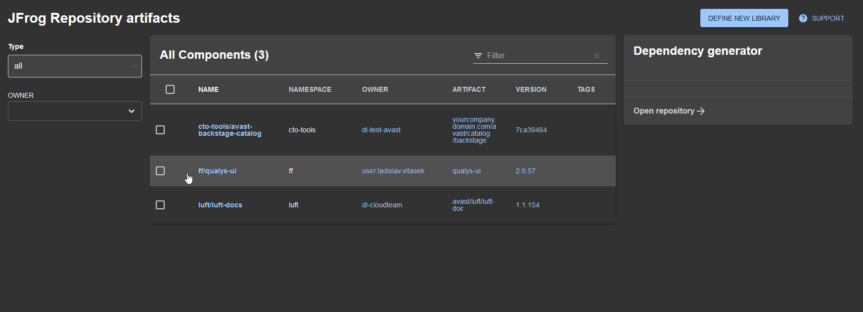The height and width of the screenshot is (312, 863).
Task: Open the yourcompany.domain.com backstage artifact link
Action: coord(474,130)
